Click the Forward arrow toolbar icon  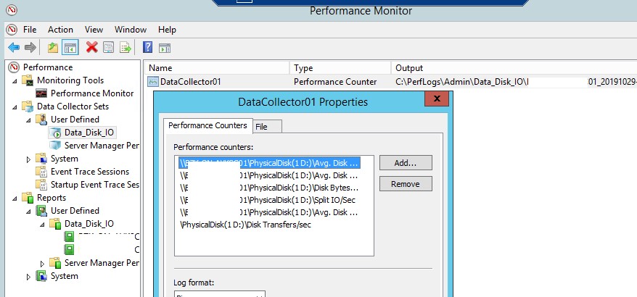coord(30,48)
